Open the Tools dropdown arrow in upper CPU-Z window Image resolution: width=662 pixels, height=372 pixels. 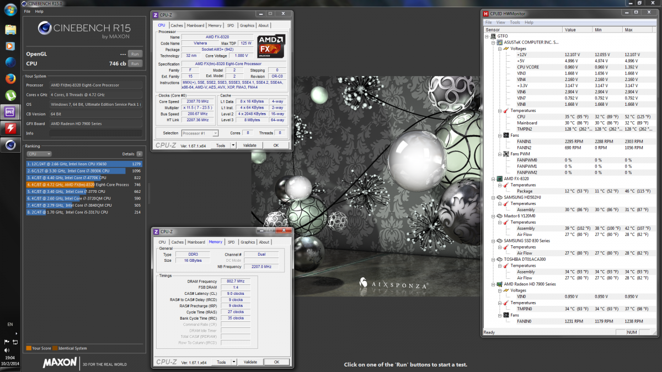[233, 145]
